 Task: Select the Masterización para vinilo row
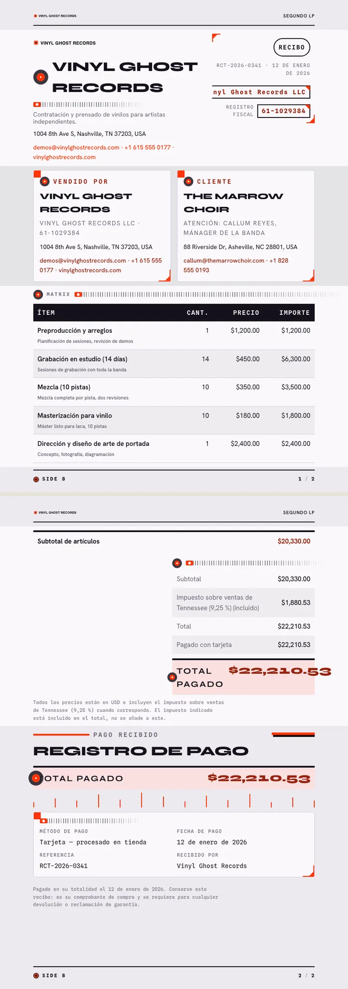point(174,420)
